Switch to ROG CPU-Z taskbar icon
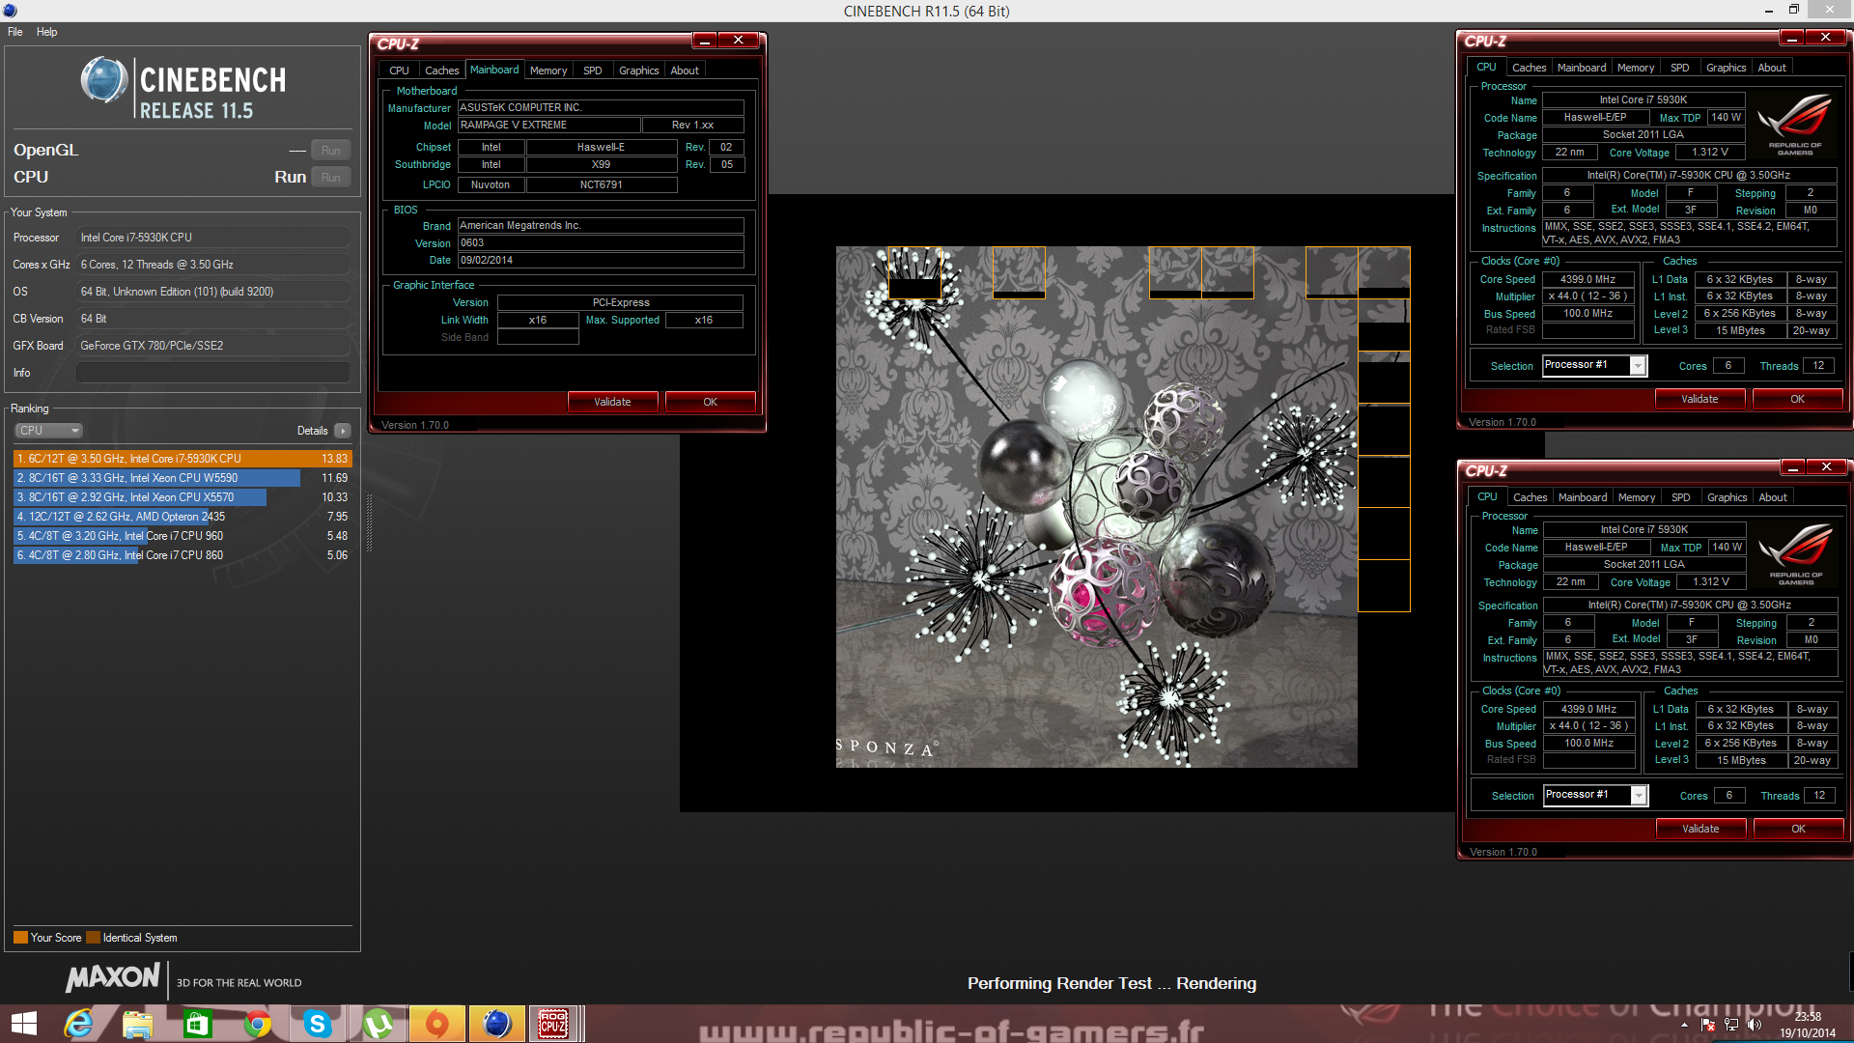 tap(554, 1024)
